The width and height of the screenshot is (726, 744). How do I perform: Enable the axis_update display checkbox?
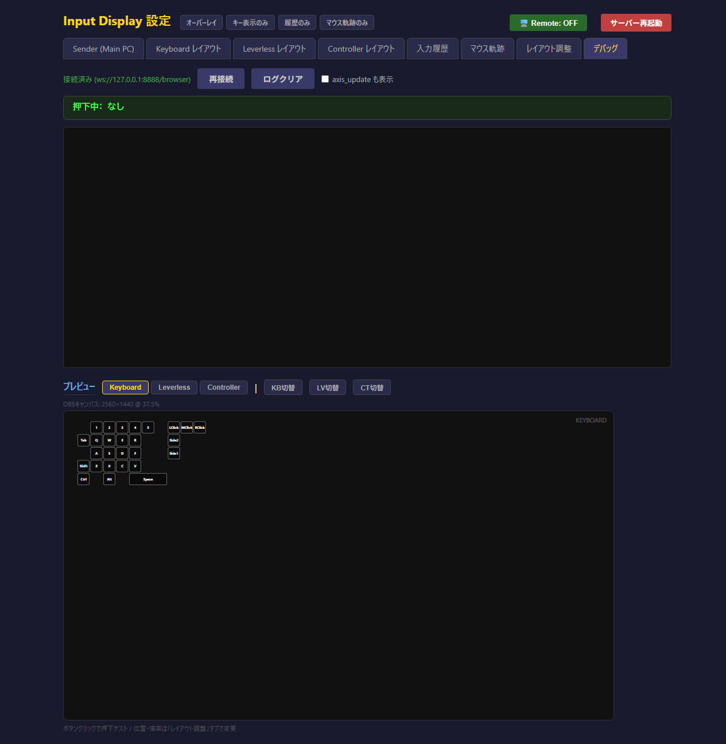pyautogui.click(x=325, y=79)
